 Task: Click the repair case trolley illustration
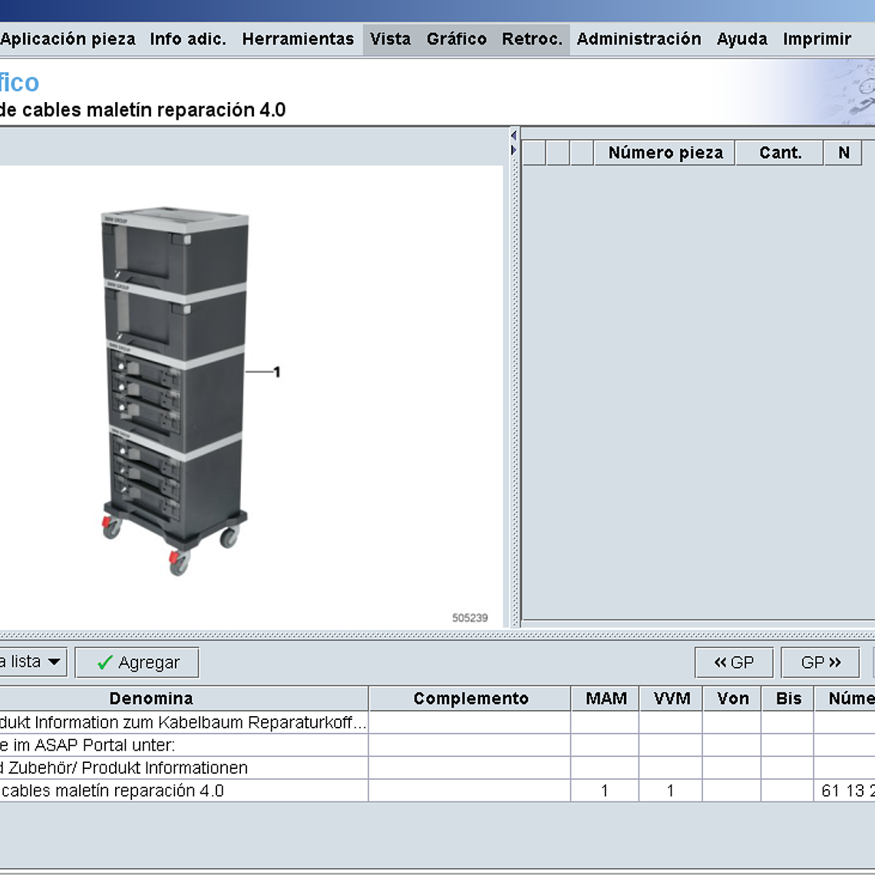coord(175,384)
